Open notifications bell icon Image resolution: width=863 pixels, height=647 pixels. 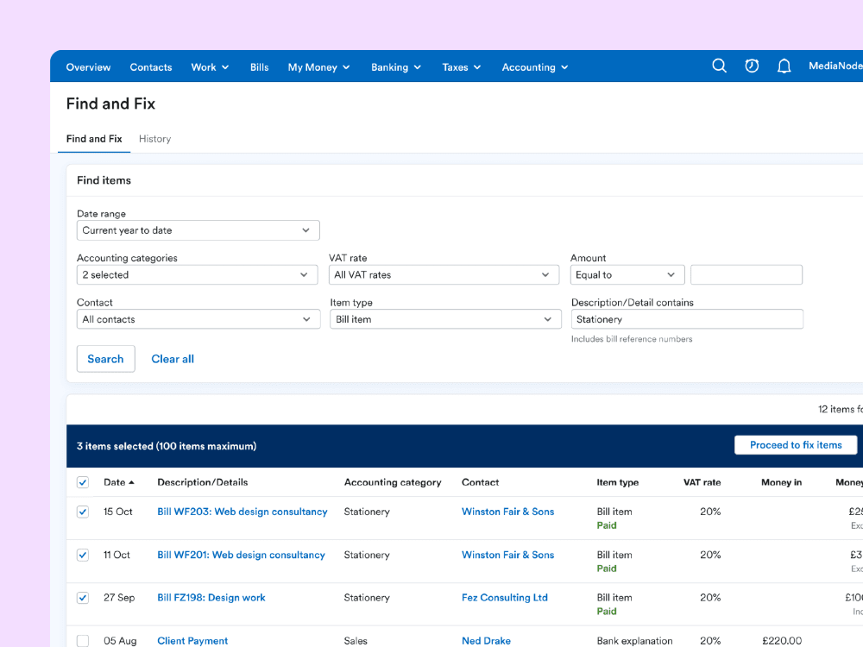click(784, 66)
